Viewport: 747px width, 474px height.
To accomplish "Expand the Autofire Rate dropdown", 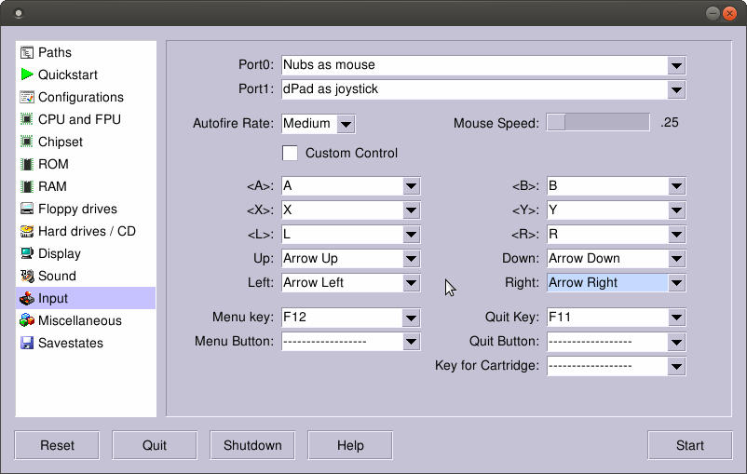I will 346,124.
